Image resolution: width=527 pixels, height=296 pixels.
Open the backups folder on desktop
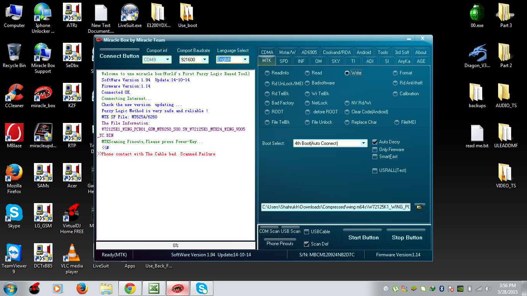pos(477,96)
